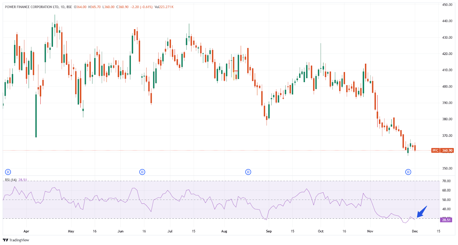Click the orange PFC symbol price tag
The width and height of the screenshot is (458, 245).
435,151
